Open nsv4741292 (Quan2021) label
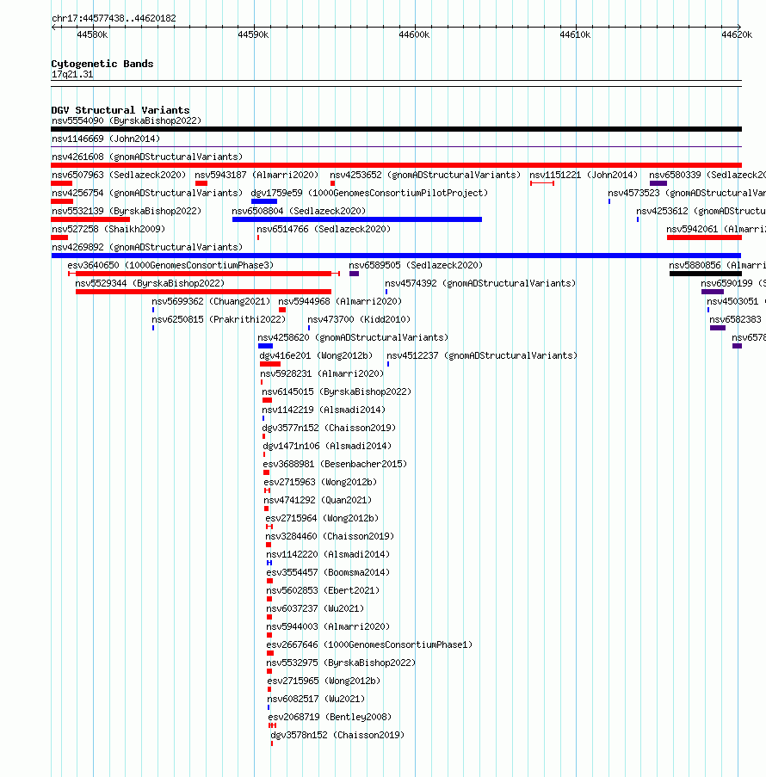 318,501
